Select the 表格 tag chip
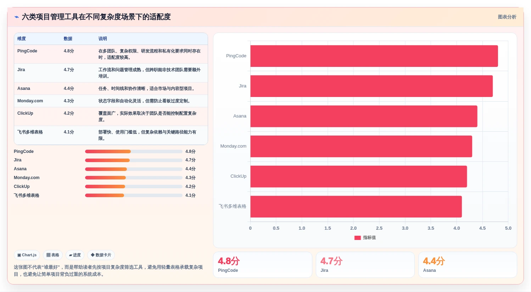The image size is (531, 292). tap(53, 255)
